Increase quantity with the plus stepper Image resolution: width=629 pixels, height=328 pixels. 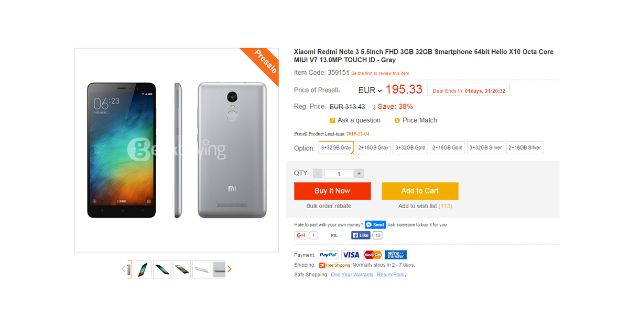[358, 173]
